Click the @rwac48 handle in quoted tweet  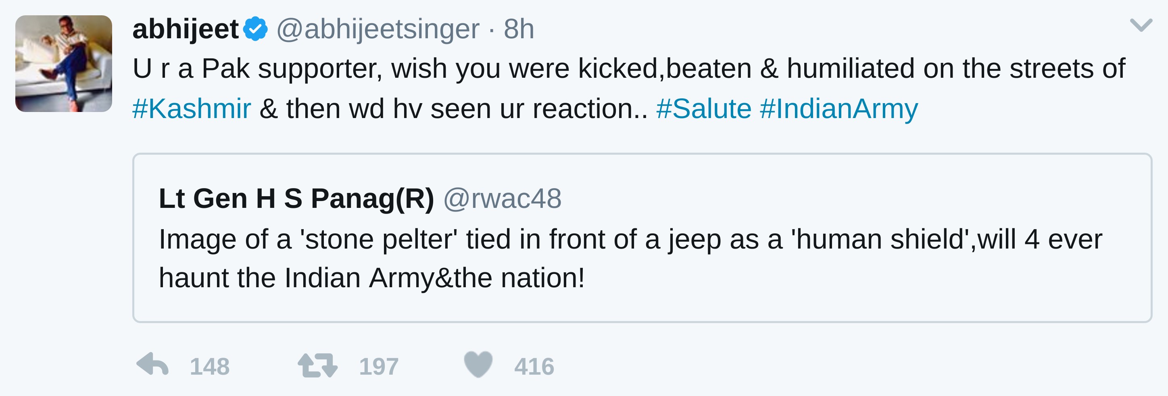tap(503, 199)
